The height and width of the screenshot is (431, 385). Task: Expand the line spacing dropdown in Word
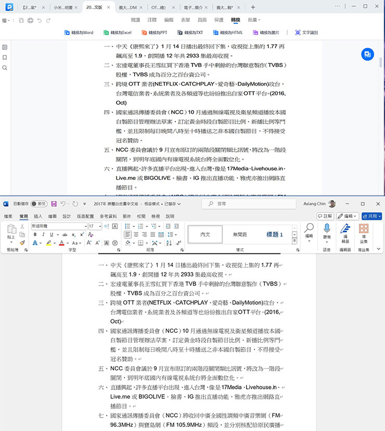(176, 235)
